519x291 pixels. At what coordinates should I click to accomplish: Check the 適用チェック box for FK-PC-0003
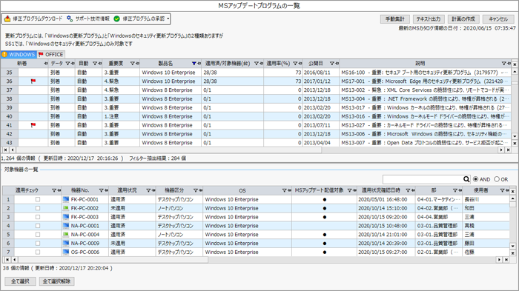pos(38,217)
